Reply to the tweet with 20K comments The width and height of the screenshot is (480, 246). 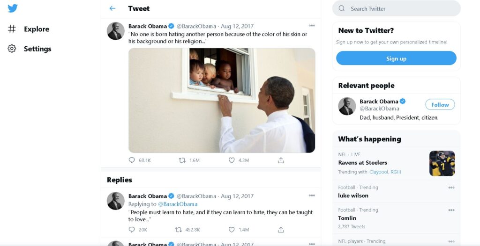click(132, 230)
